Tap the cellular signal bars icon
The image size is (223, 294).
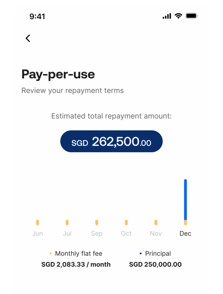(x=167, y=16)
